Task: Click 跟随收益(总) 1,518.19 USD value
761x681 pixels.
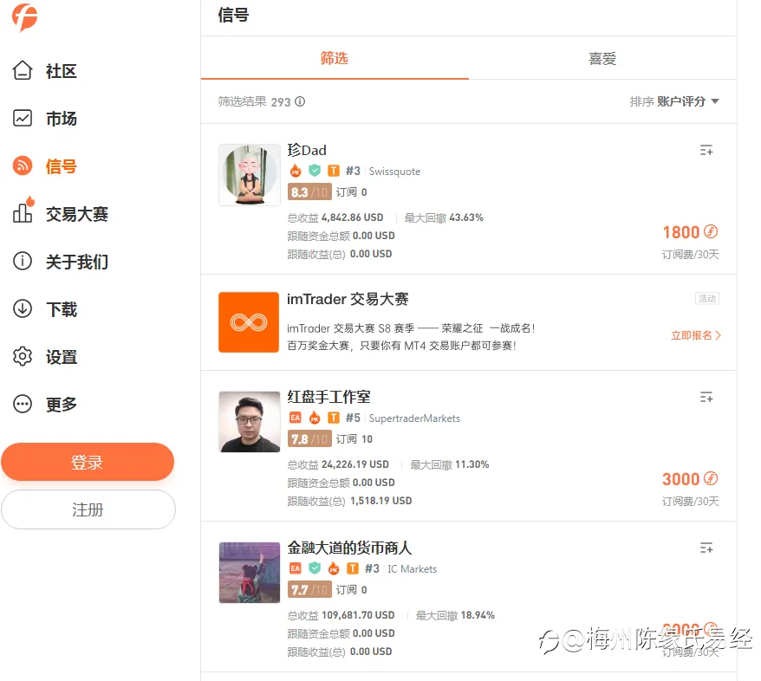Action: (x=381, y=501)
